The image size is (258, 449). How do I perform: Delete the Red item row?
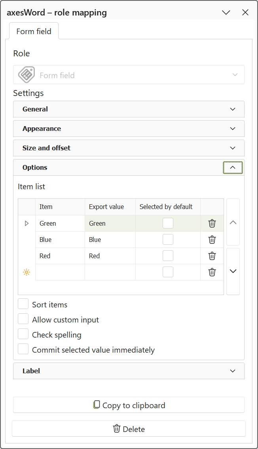click(212, 256)
